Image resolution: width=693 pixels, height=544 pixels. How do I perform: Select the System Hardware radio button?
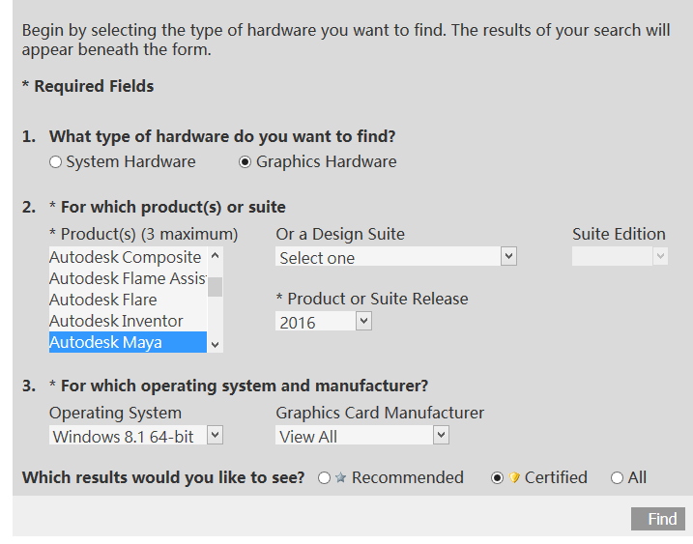(x=55, y=161)
